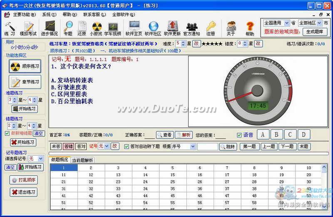Open 学车视频 video icon

[x=112, y=27]
